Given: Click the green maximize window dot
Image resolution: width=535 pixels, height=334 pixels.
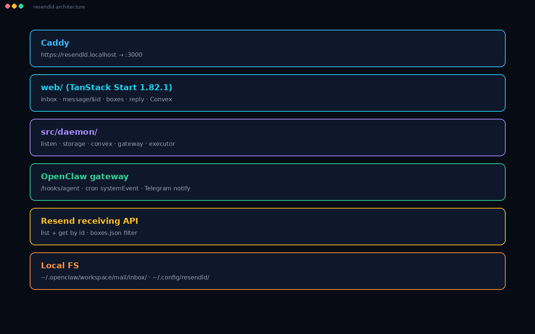Looking at the screenshot, I should (21, 6).
